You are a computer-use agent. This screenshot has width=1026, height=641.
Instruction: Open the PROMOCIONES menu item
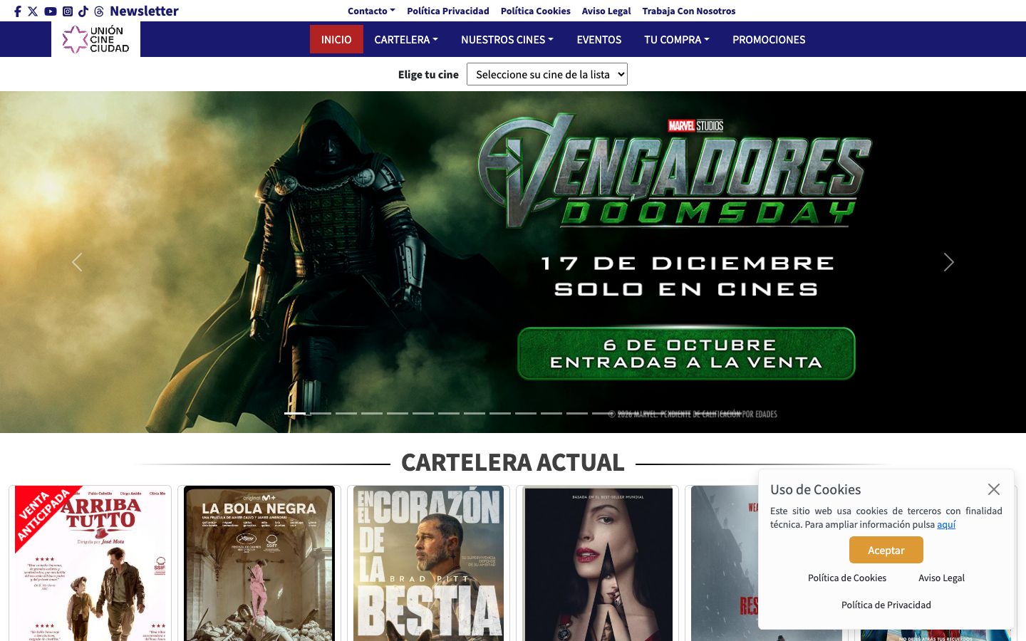(769, 39)
